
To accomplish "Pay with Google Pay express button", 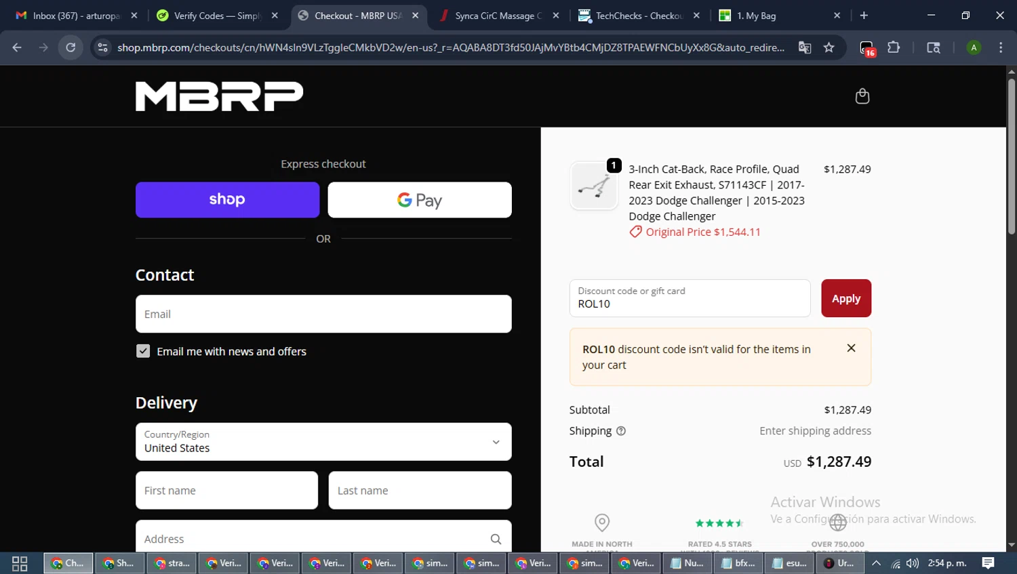I will (x=420, y=200).
